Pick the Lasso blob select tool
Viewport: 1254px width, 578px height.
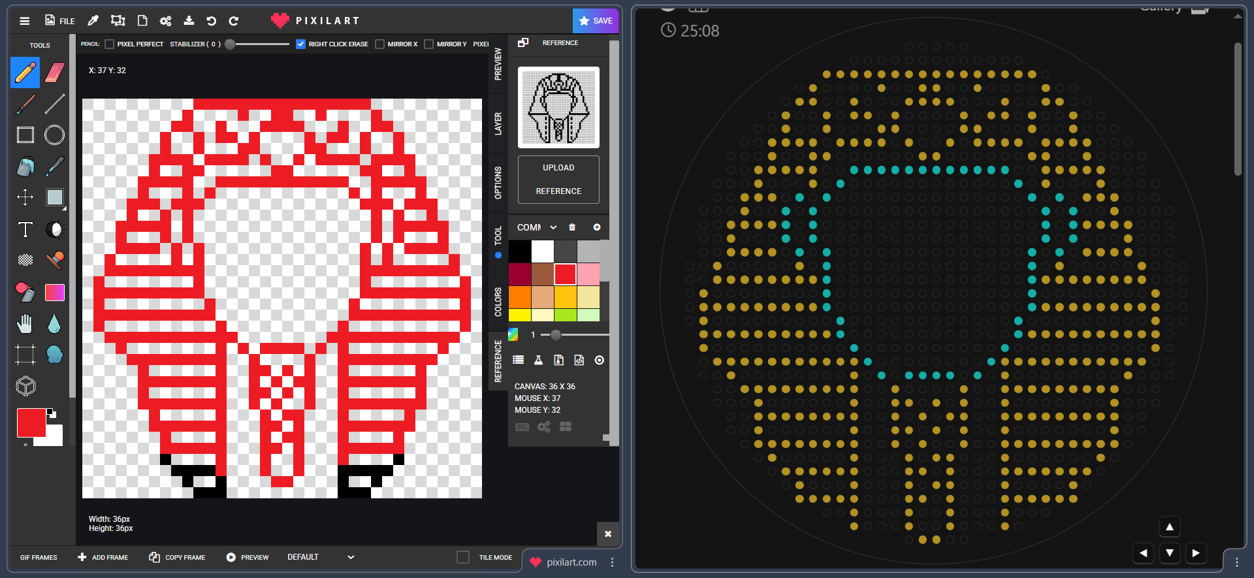point(55,355)
